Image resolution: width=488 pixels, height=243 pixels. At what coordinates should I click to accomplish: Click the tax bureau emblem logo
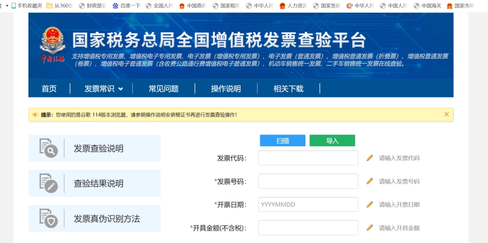[x=52, y=41]
